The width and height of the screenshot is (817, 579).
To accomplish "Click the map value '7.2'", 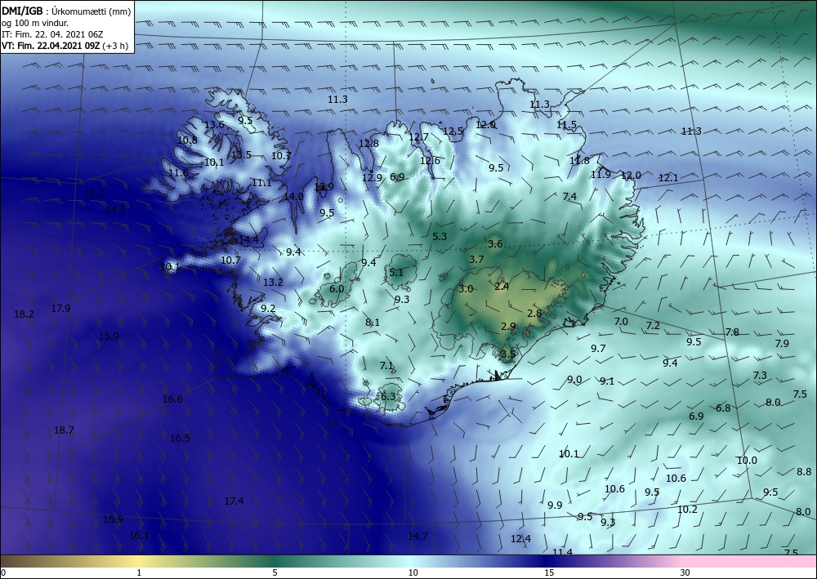I will [653, 325].
